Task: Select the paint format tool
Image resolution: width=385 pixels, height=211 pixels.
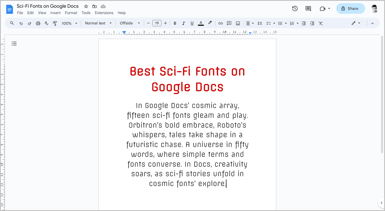Action: [55, 23]
